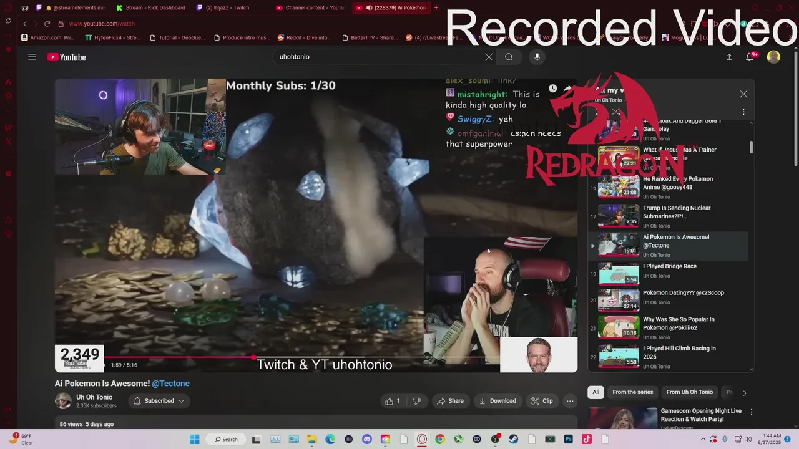The width and height of the screenshot is (799, 449).
Task: Open Photoshop from the taskbar
Action: (x=569, y=439)
